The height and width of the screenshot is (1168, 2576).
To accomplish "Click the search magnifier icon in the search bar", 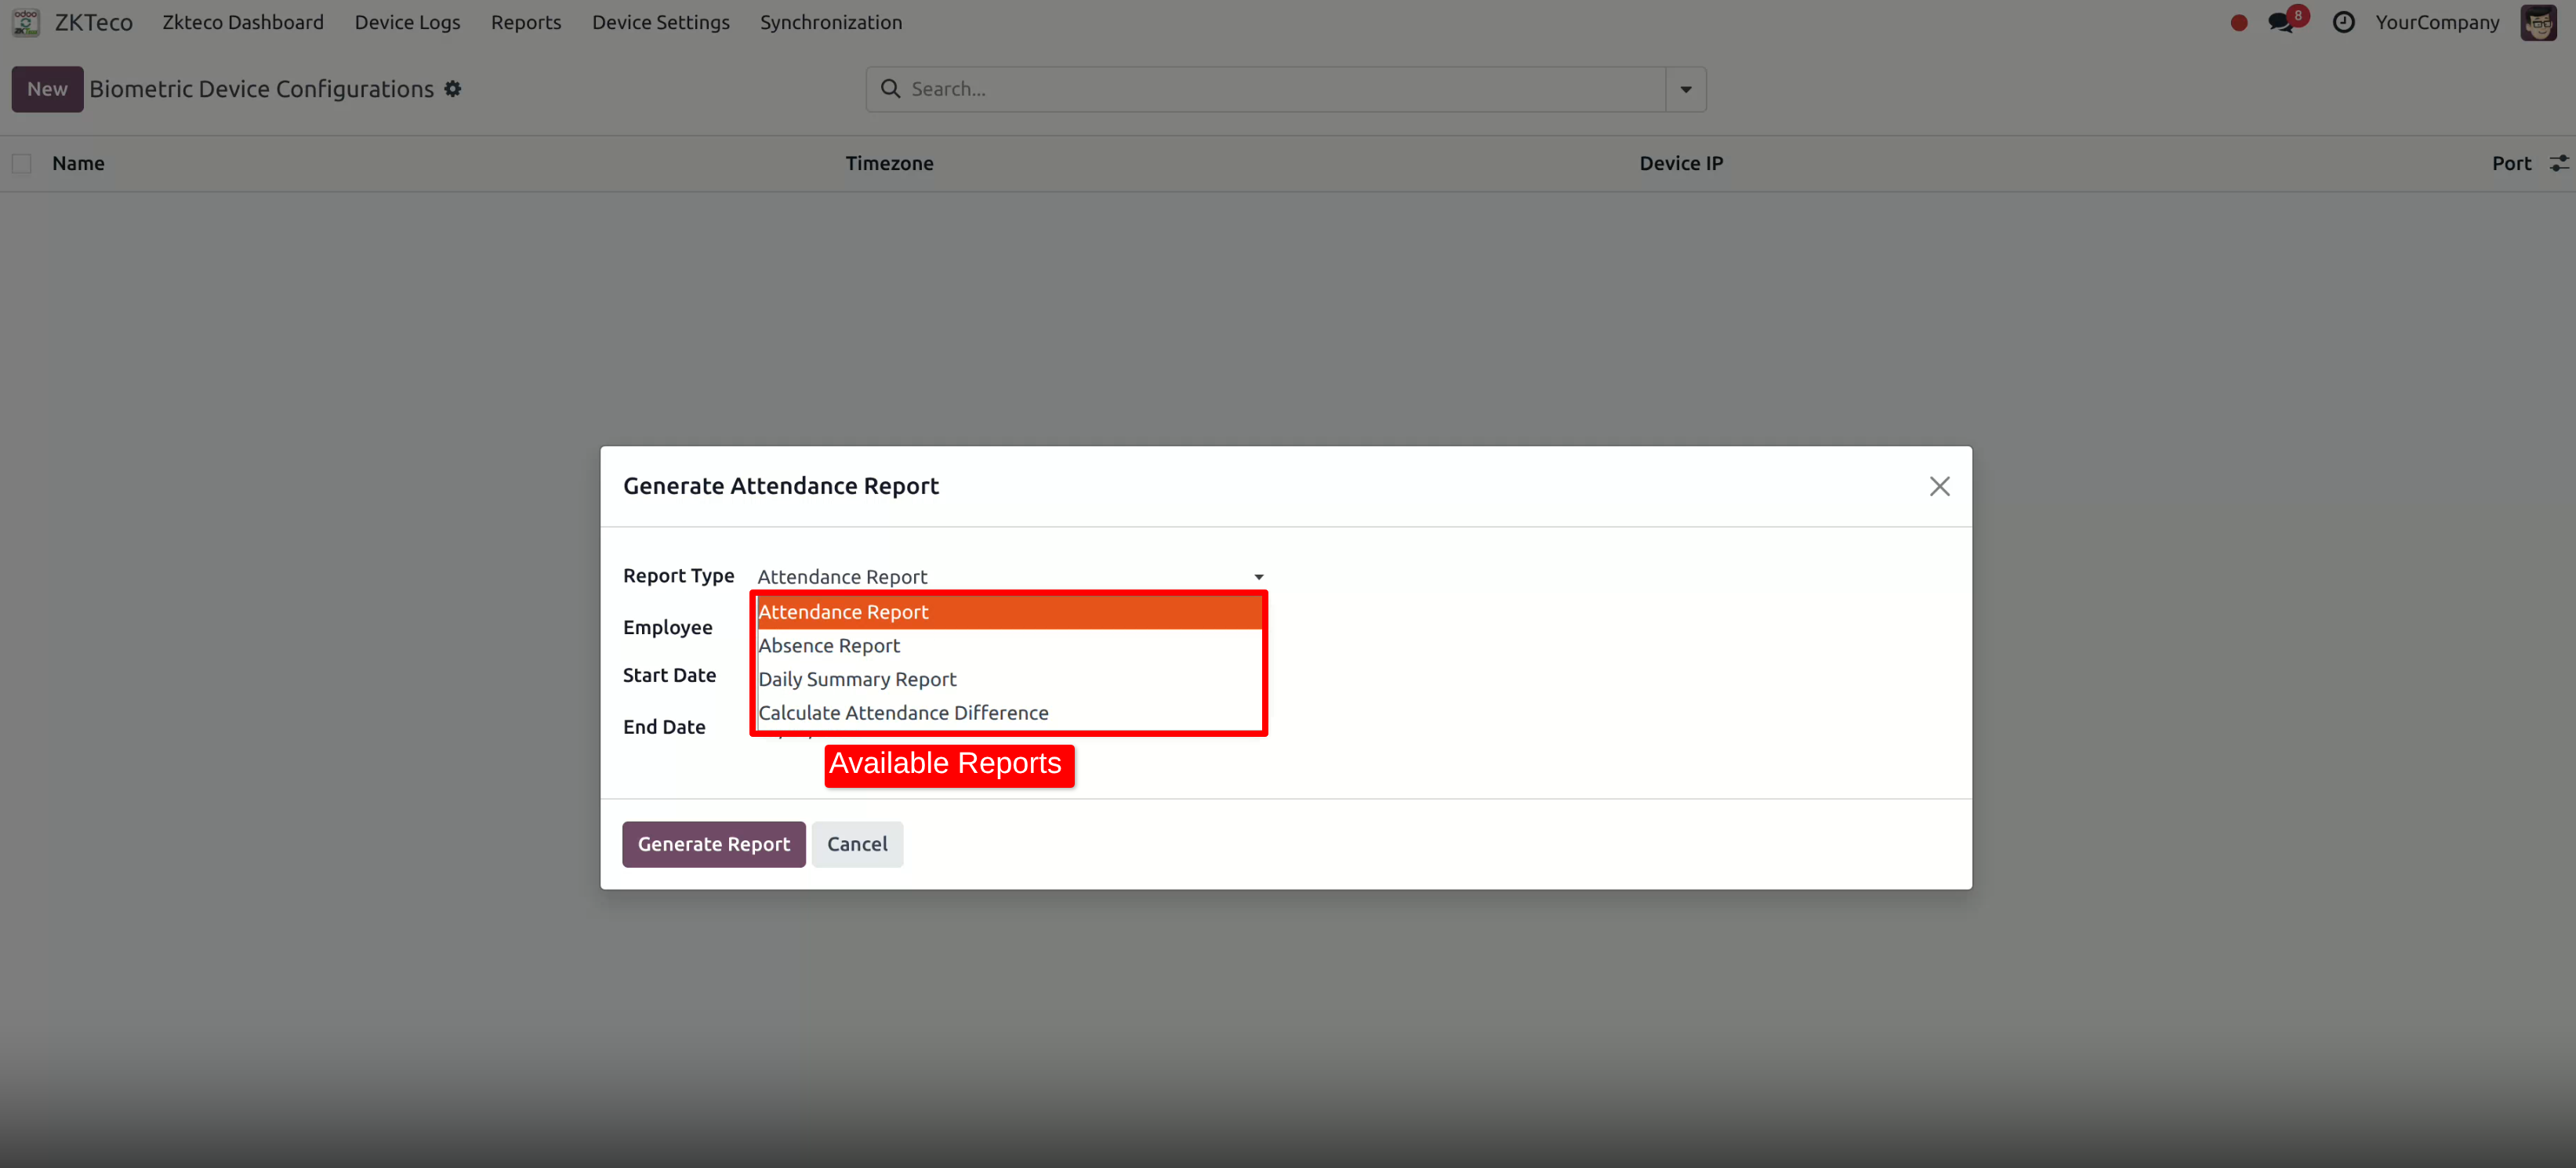I will click(x=889, y=89).
